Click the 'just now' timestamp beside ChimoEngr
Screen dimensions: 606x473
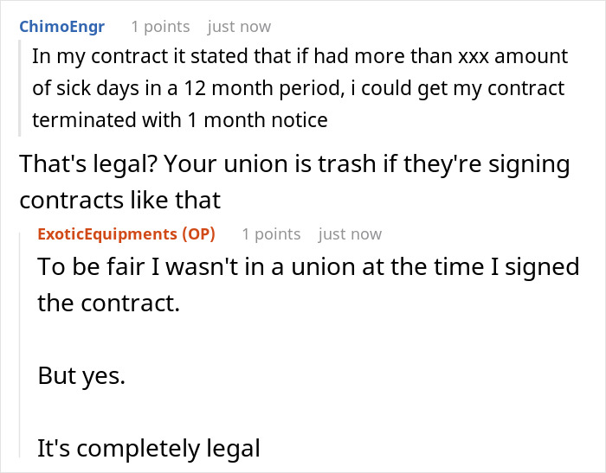[239, 27]
